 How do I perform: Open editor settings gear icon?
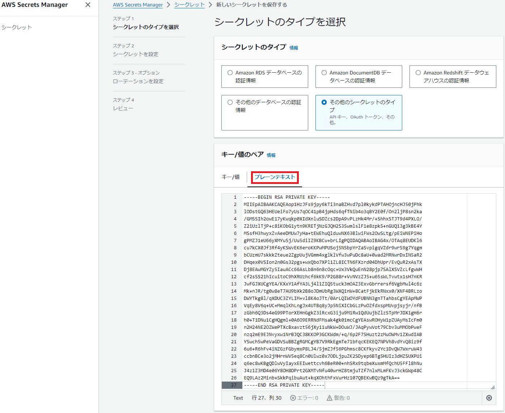489,398
